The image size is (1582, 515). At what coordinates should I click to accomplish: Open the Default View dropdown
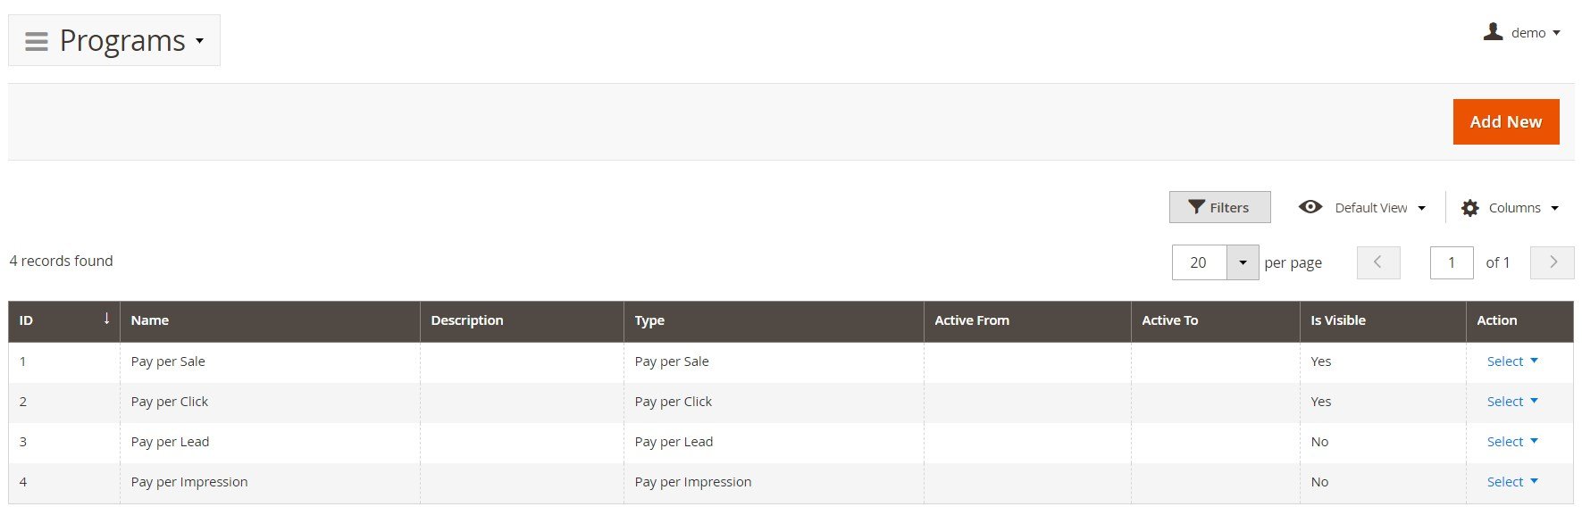click(1362, 208)
